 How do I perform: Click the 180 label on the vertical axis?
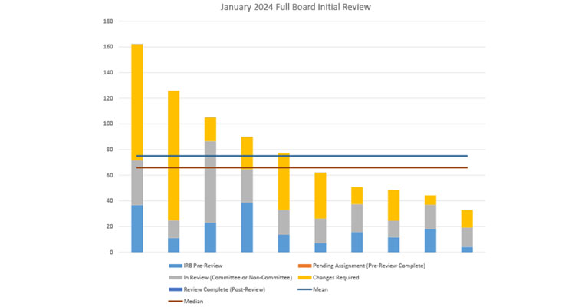pos(110,21)
